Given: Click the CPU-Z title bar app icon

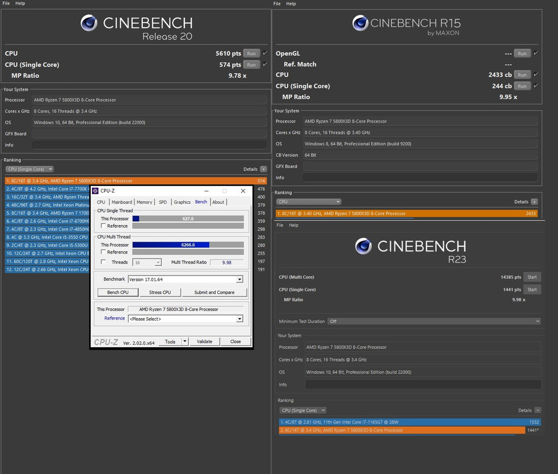Looking at the screenshot, I should (x=95, y=191).
